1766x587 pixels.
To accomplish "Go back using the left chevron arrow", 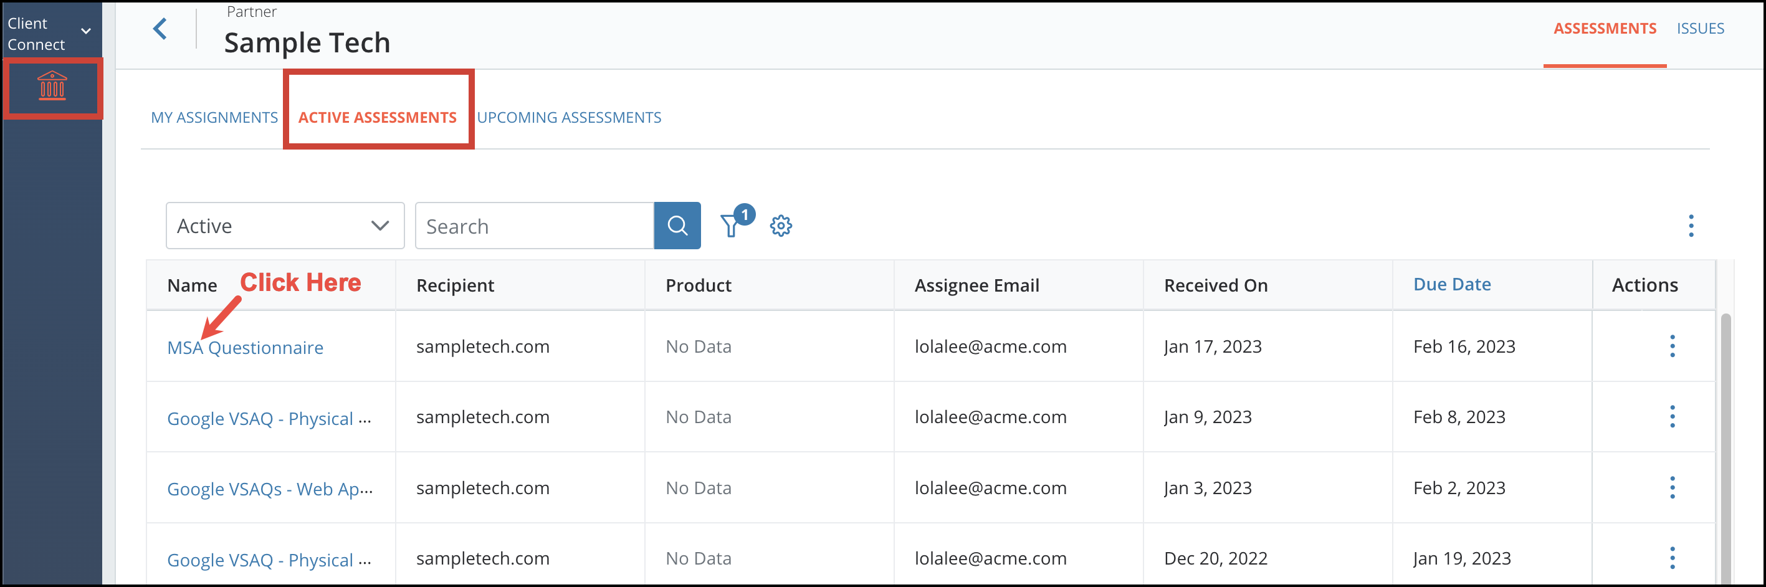I will pos(160,29).
